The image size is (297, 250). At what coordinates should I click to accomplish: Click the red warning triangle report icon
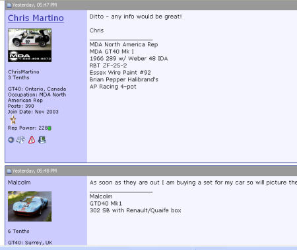click(x=32, y=140)
